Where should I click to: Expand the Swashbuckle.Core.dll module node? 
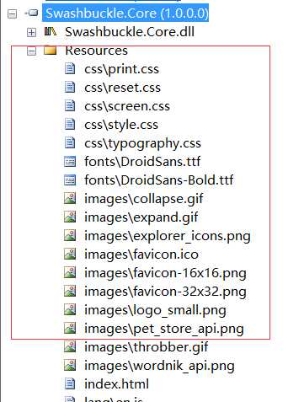tap(31, 32)
